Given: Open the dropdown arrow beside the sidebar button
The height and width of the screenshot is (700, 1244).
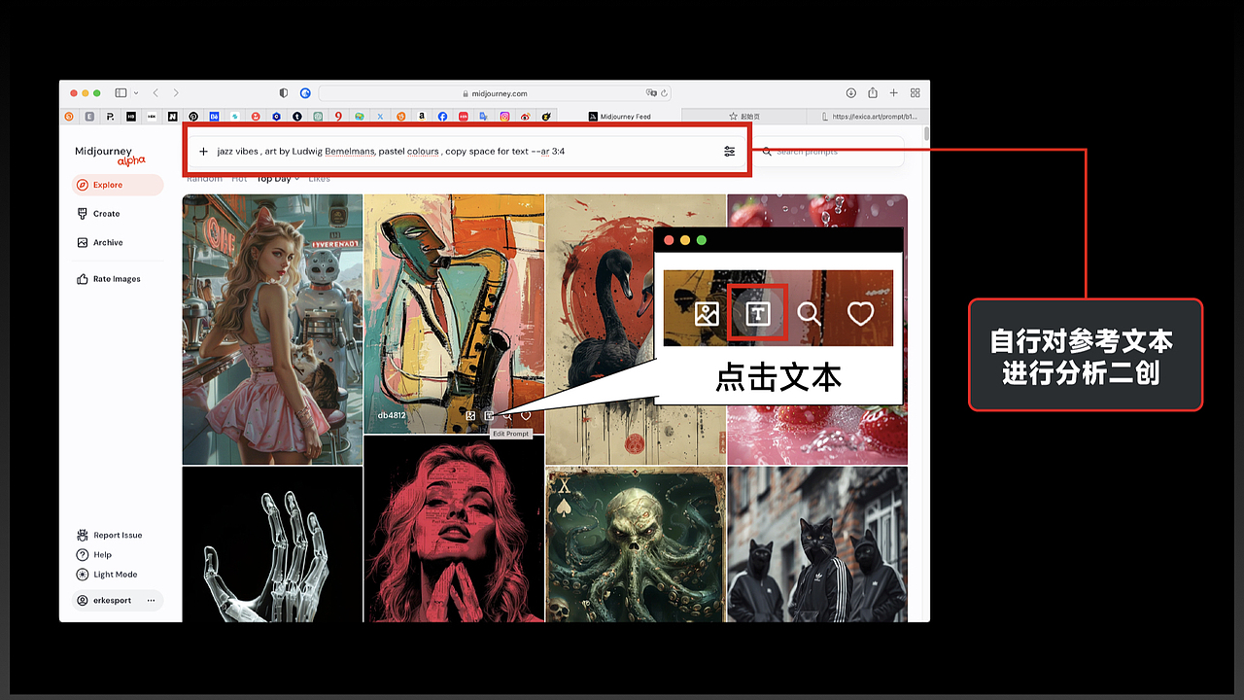Looking at the screenshot, I should click(136, 92).
